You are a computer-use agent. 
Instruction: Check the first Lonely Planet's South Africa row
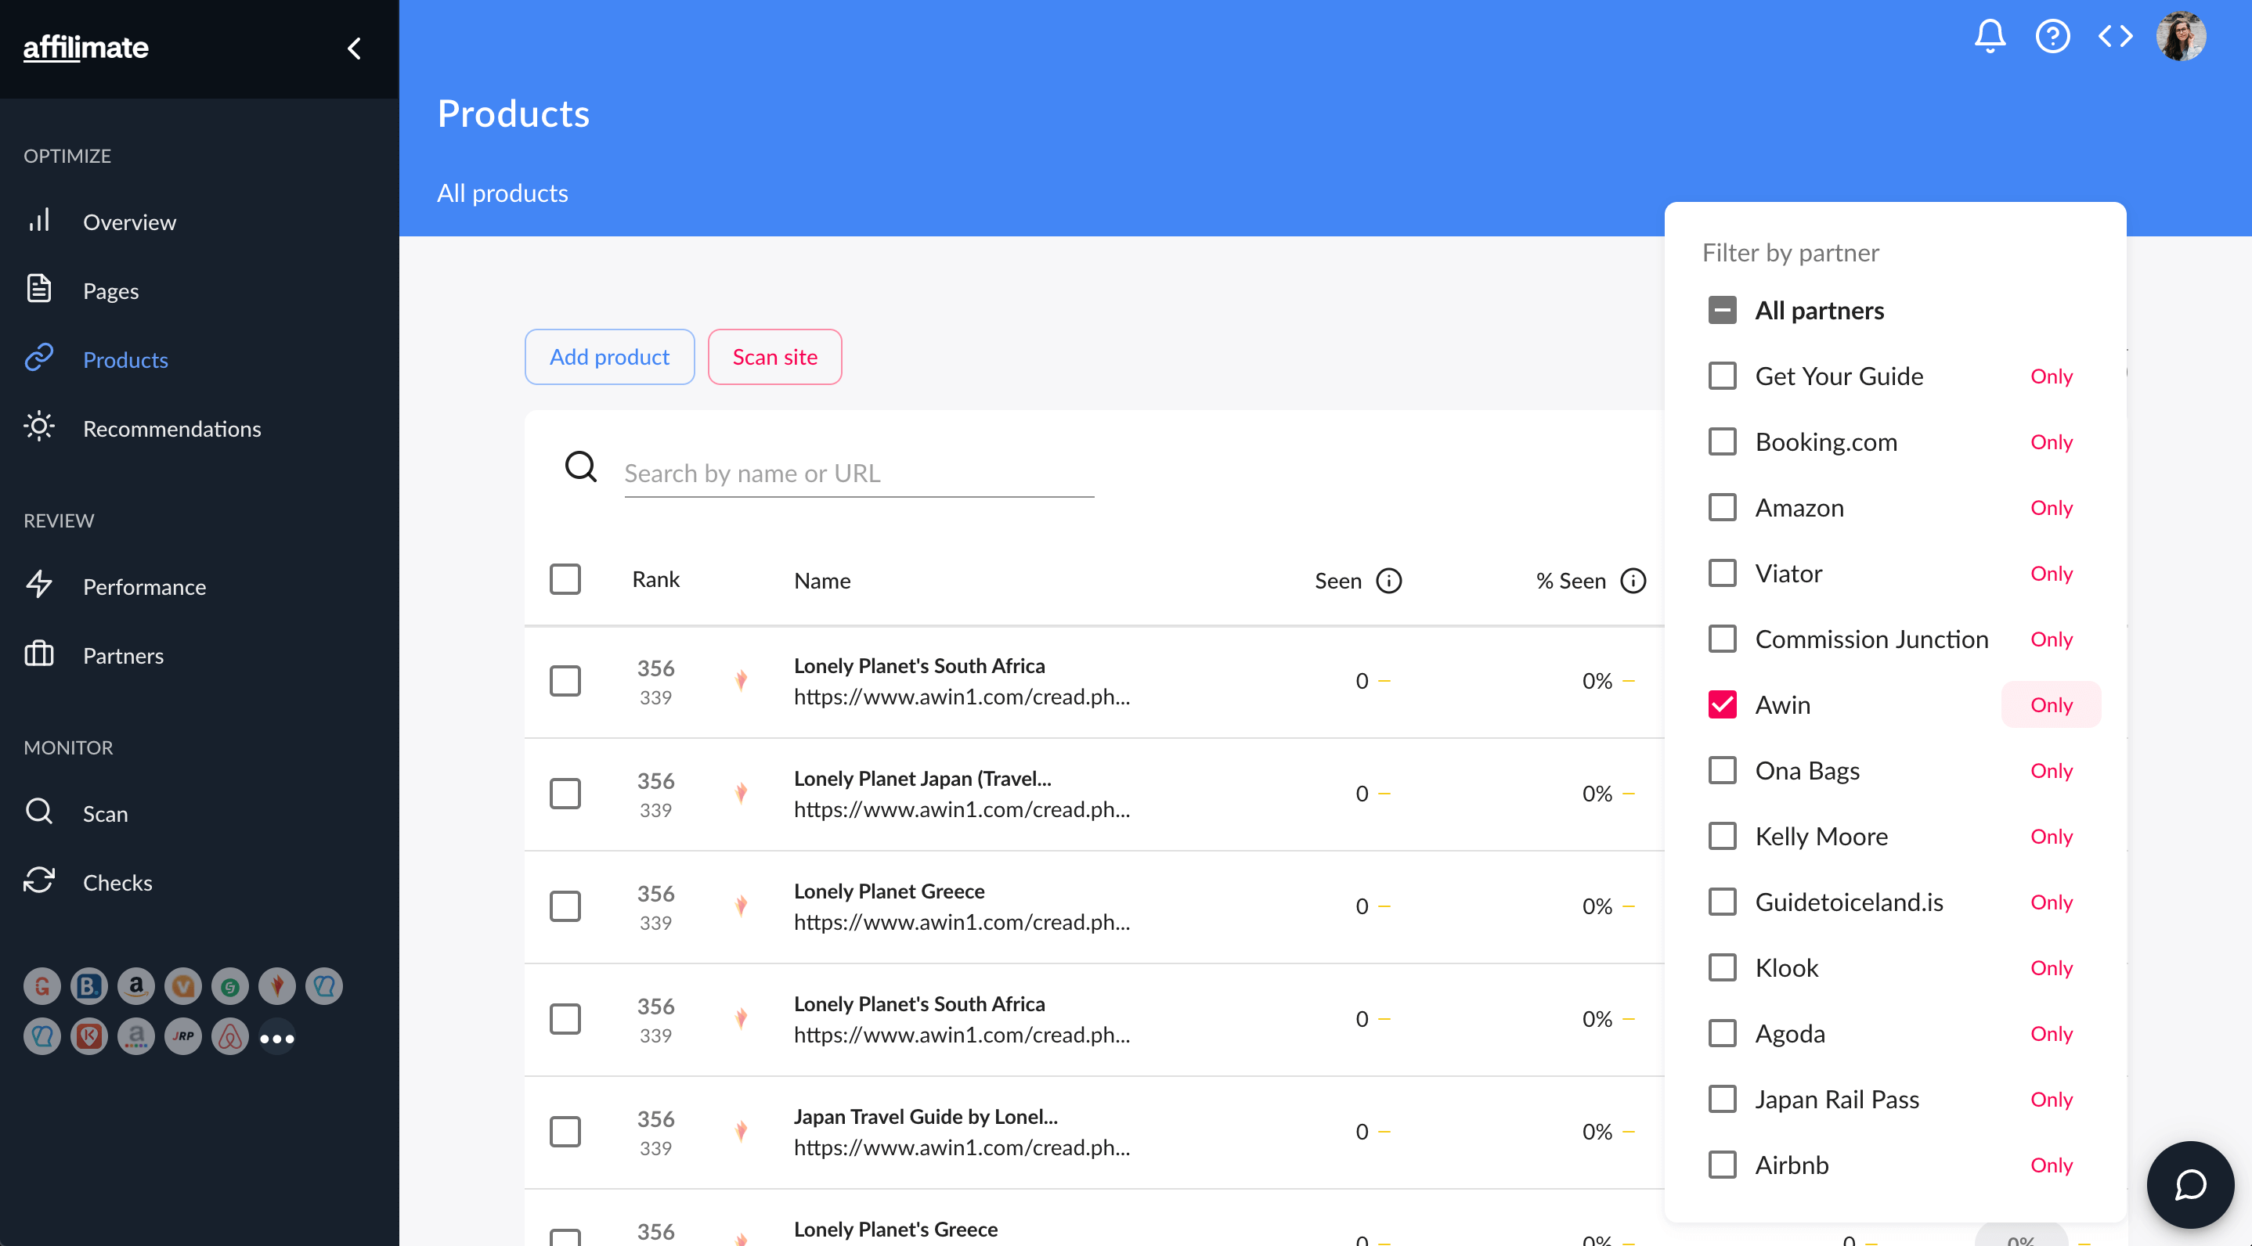[565, 681]
